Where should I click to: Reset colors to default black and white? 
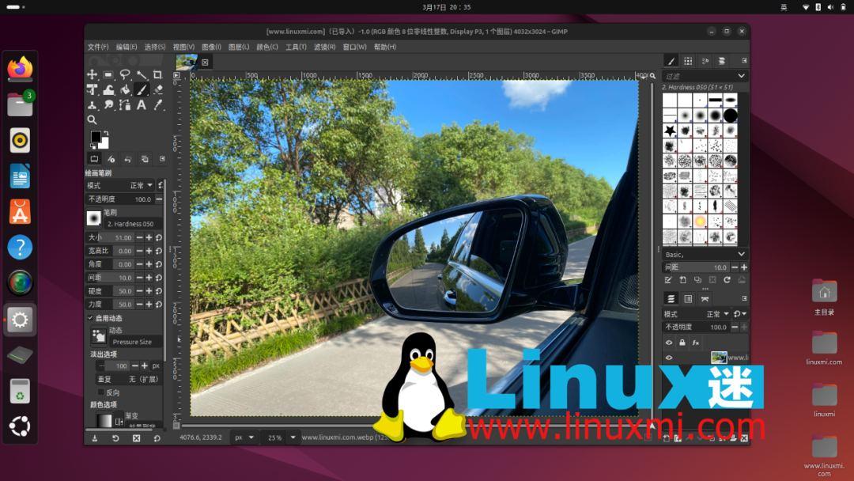[93, 146]
